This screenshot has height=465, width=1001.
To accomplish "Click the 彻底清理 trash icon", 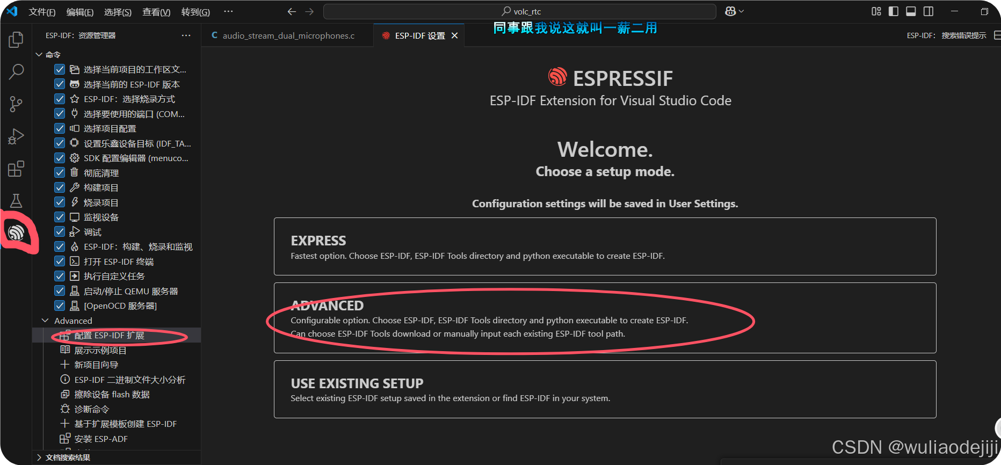I will (75, 173).
